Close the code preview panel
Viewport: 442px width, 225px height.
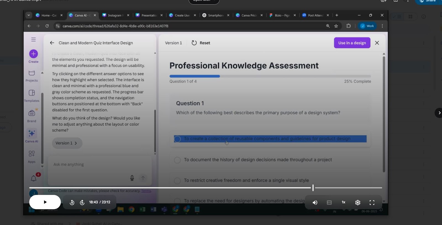tap(377, 43)
